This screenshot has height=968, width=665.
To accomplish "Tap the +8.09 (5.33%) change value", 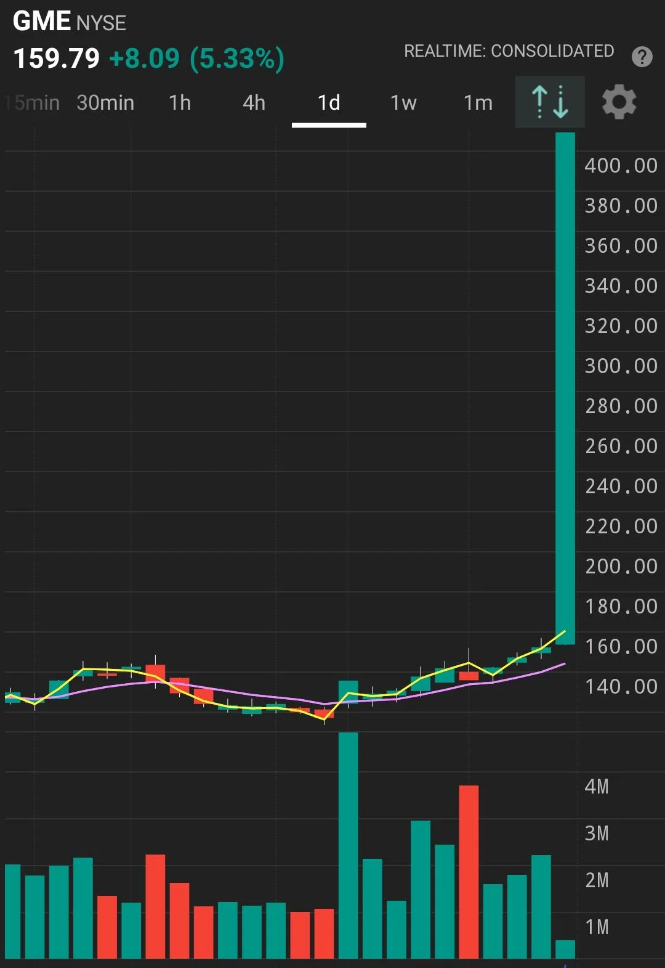I will 196,59.
